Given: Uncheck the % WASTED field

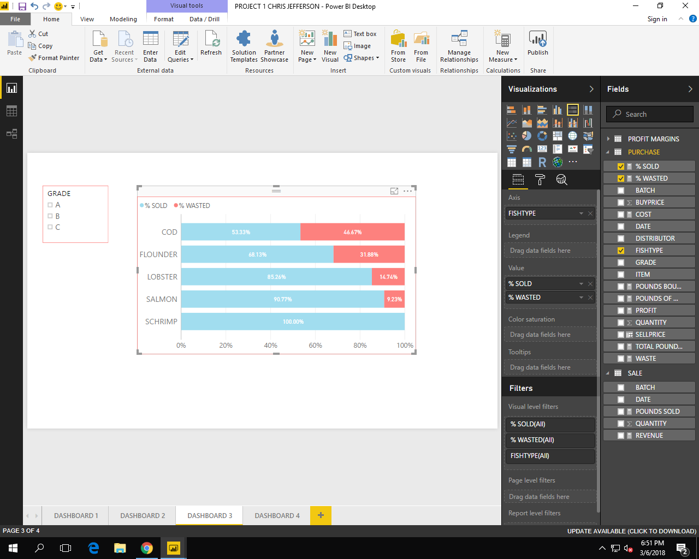Looking at the screenshot, I should (621, 179).
